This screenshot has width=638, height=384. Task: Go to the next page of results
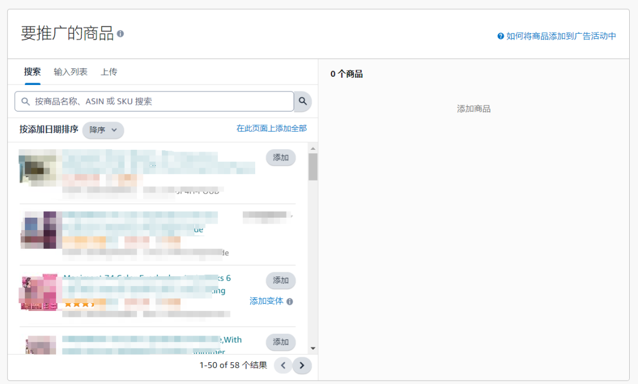tap(302, 366)
